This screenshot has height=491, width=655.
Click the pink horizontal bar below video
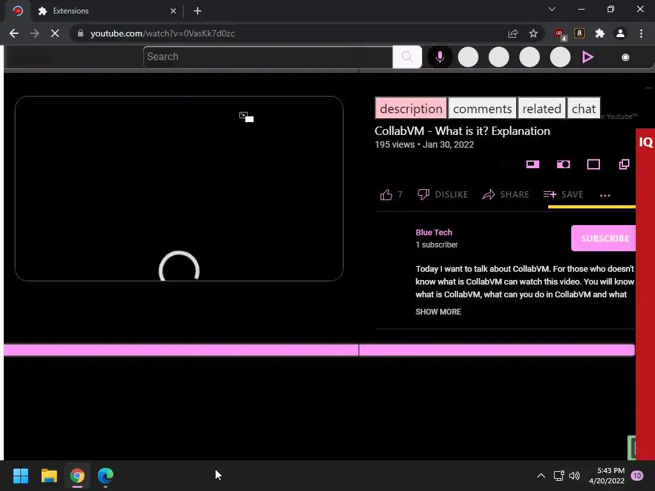point(319,350)
